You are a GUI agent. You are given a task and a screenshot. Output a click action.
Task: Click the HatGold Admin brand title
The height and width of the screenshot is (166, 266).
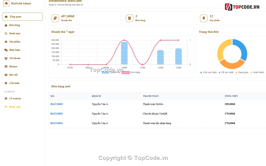tap(21, 3)
